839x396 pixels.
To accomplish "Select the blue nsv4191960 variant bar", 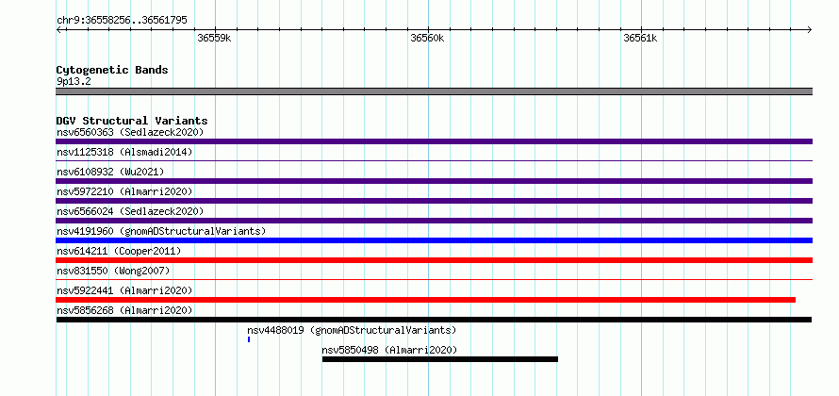I will [x=434, y=240].
